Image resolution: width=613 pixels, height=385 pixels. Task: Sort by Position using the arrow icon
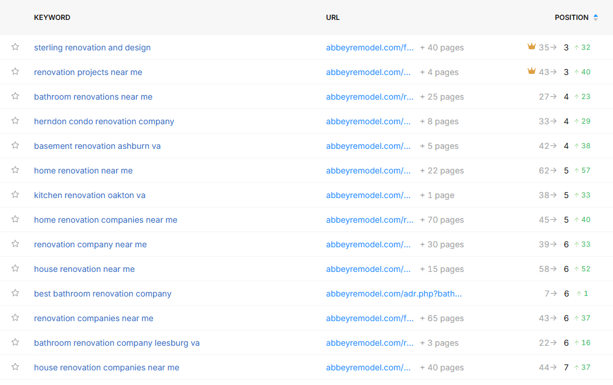tap(595, 18)
